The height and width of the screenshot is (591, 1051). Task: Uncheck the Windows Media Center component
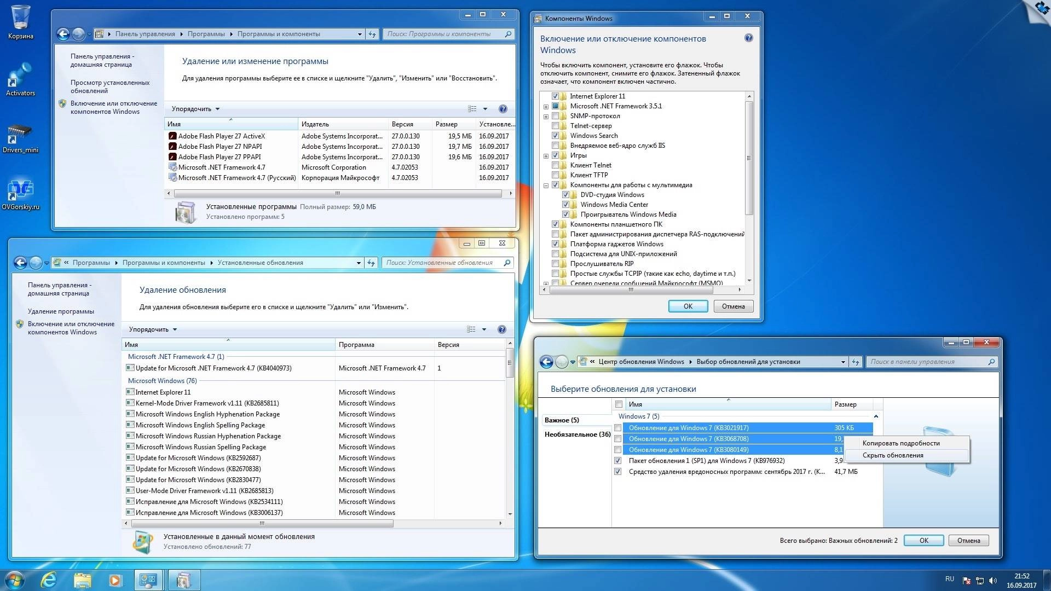tap(565, 204)
